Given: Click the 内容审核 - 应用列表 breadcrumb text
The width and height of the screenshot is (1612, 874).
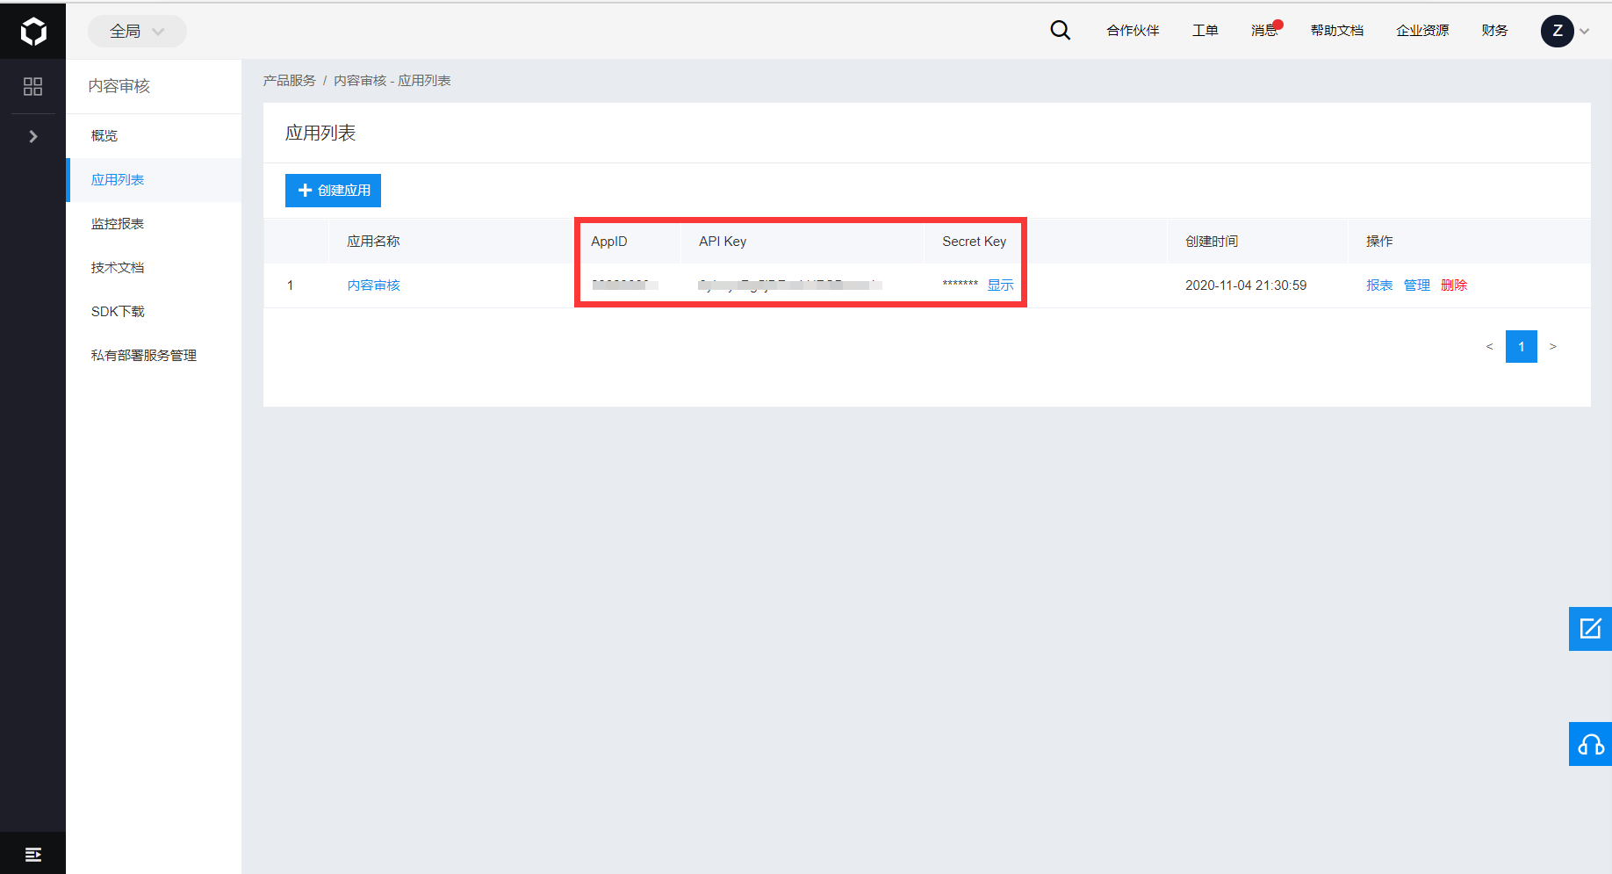Looking at the screenshot, I should [x=392, y=81].
